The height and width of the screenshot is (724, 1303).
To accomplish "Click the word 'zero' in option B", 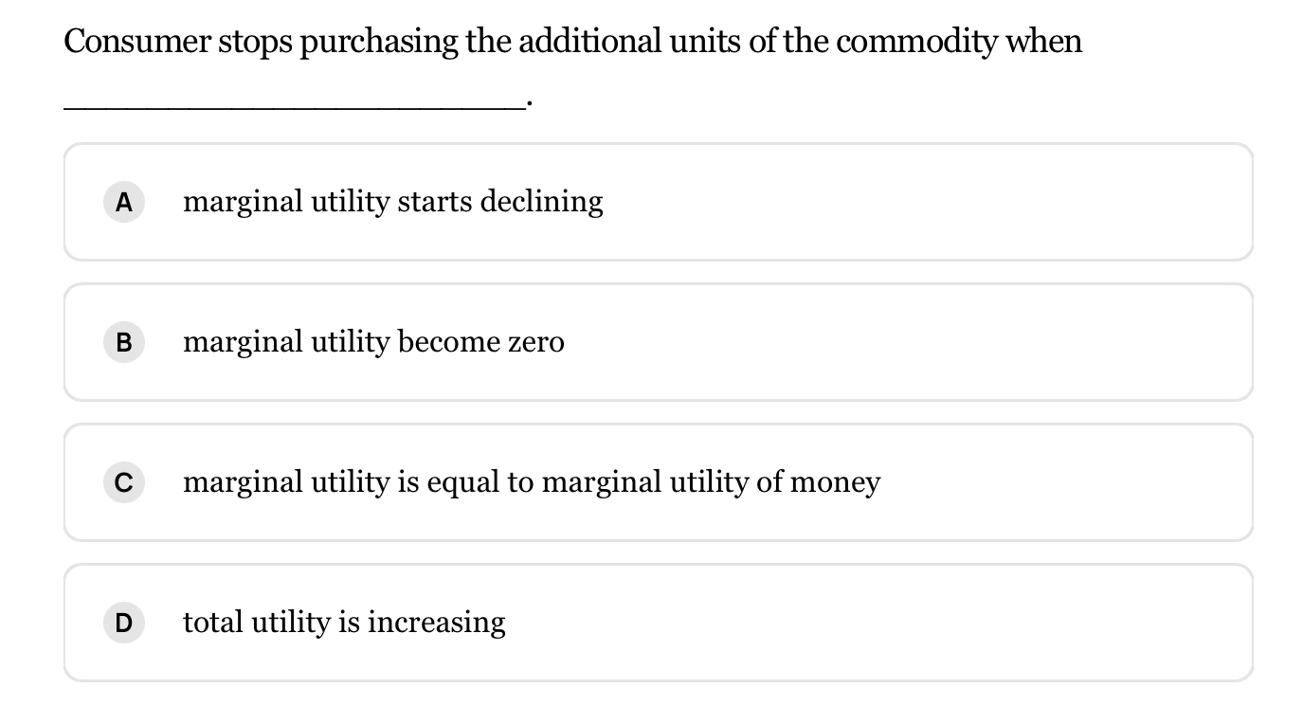I will (536, 342).
